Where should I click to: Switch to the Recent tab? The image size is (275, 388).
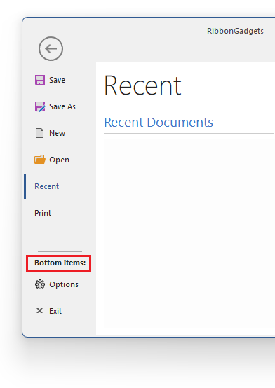click(x=60, y=186)
